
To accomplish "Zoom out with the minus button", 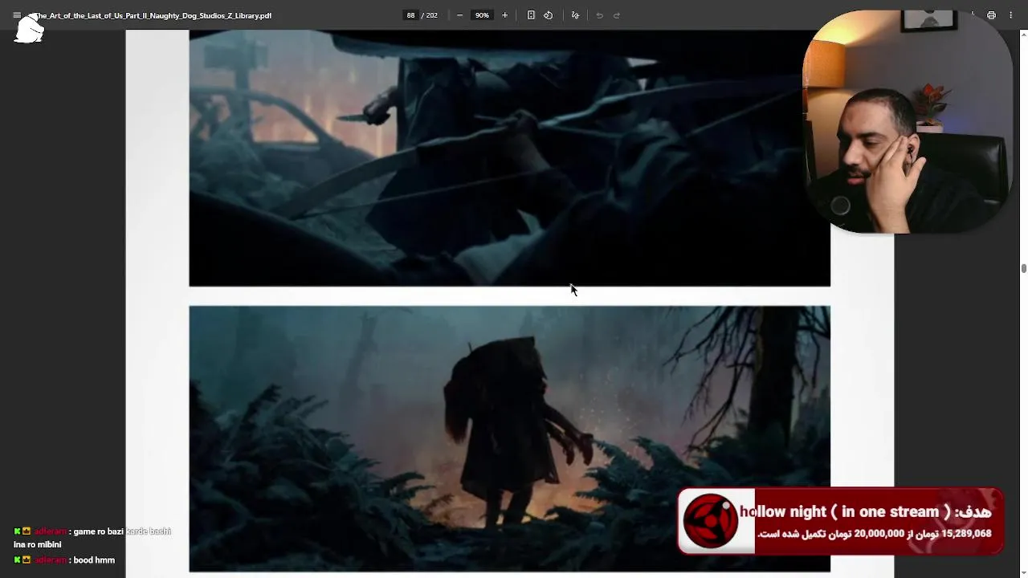I will pyautogui.click(x=459, y=15).
